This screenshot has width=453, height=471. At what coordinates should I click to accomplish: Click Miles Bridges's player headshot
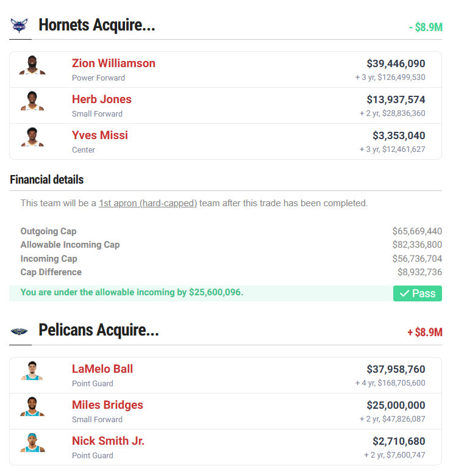[32, 407]
